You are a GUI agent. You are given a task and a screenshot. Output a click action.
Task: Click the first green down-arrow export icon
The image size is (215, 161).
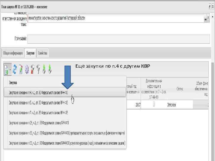tap(44, 69)
